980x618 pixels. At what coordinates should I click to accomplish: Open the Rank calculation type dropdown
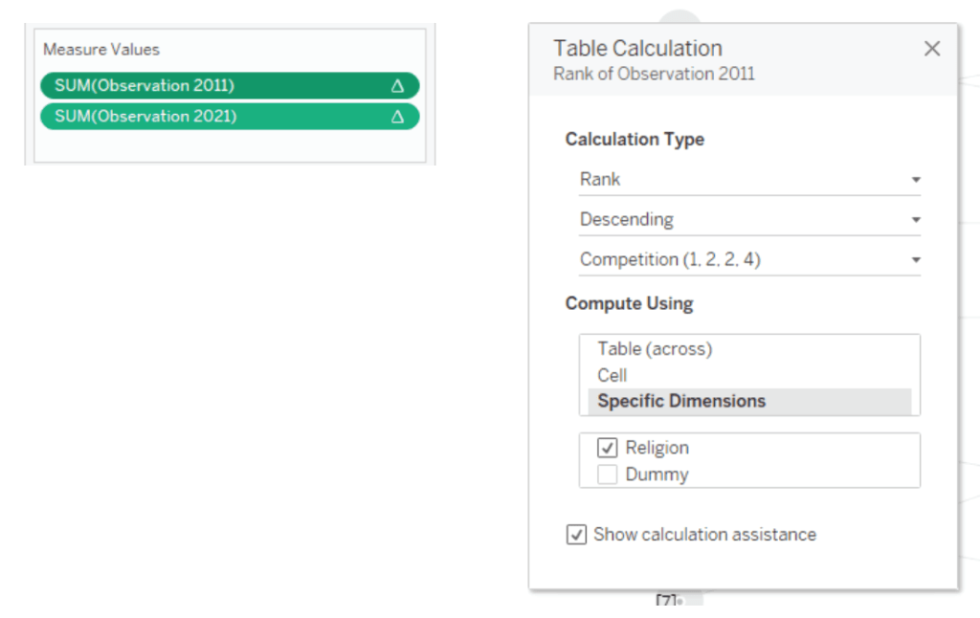[x=748, y=180]
